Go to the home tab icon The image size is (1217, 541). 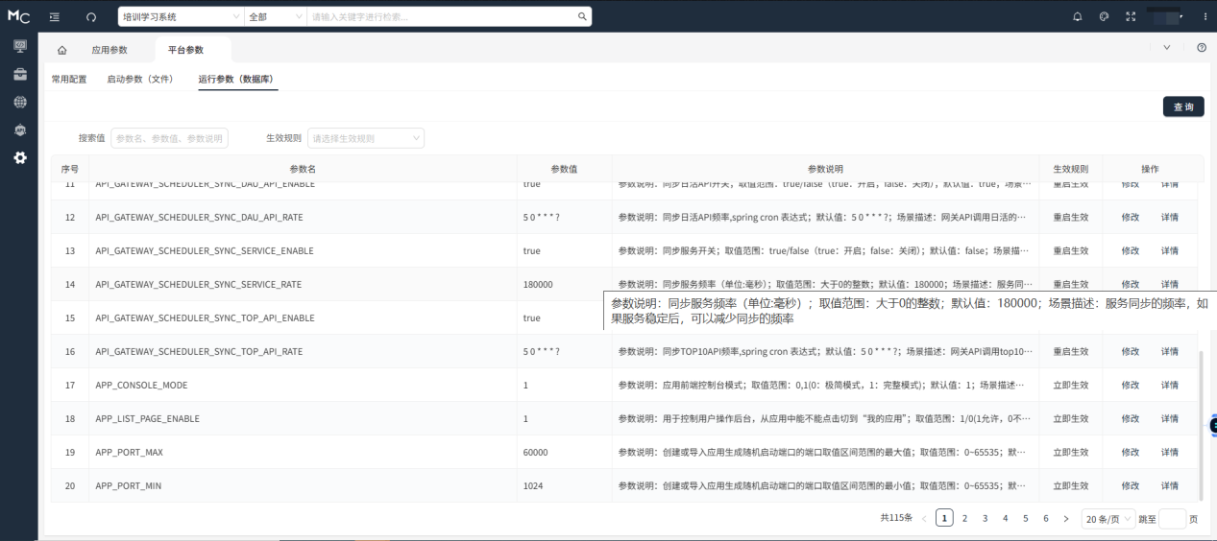62,50
